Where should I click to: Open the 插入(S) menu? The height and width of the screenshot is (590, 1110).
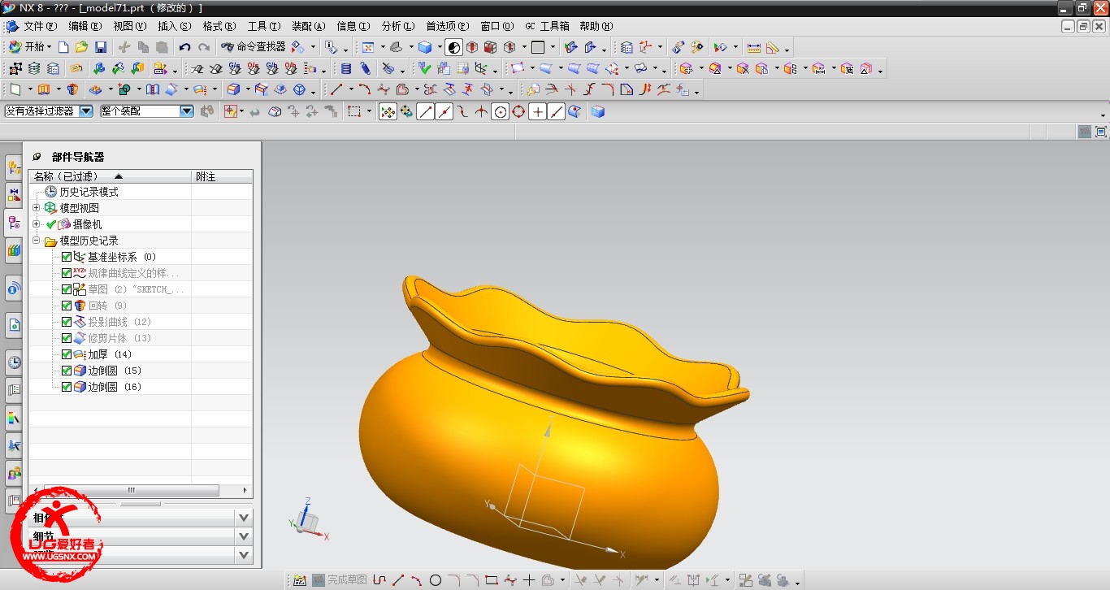pyautogui.click(x=175, y=26)
